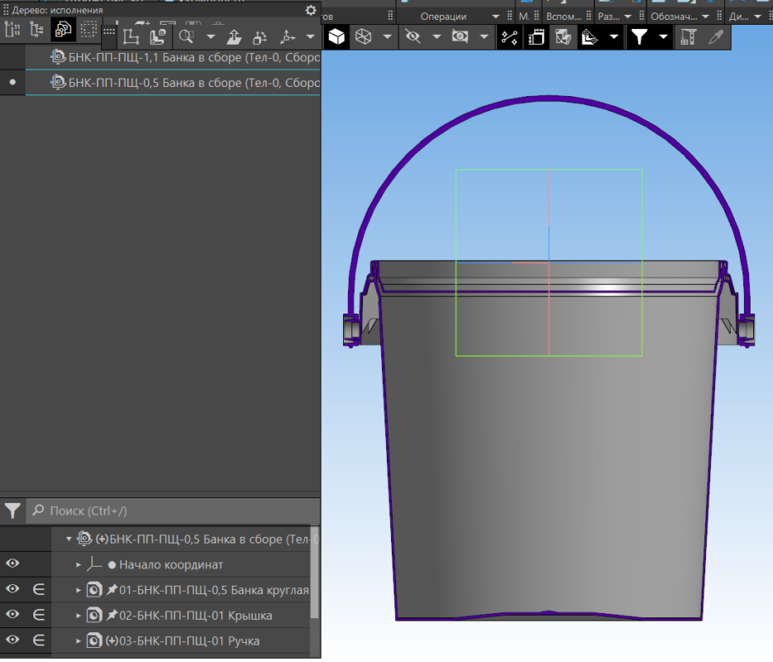The image size is (773, 662).
Task: Select the shaded solid cube display
Action: tap(336, 36)
